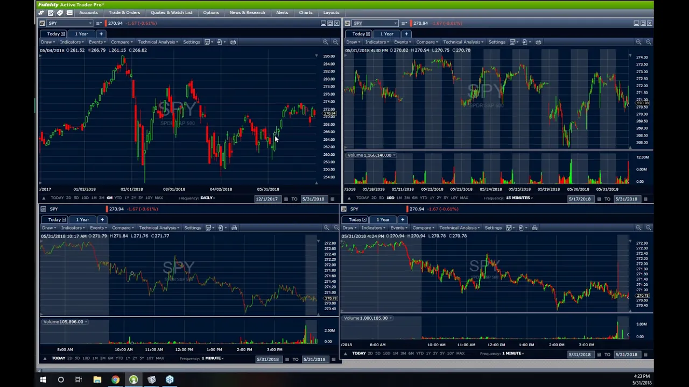Open Draw dropdown in top-right 15-minute chart
The height and width of the screenshot is (387, 689).
click(x=353, y=42)
